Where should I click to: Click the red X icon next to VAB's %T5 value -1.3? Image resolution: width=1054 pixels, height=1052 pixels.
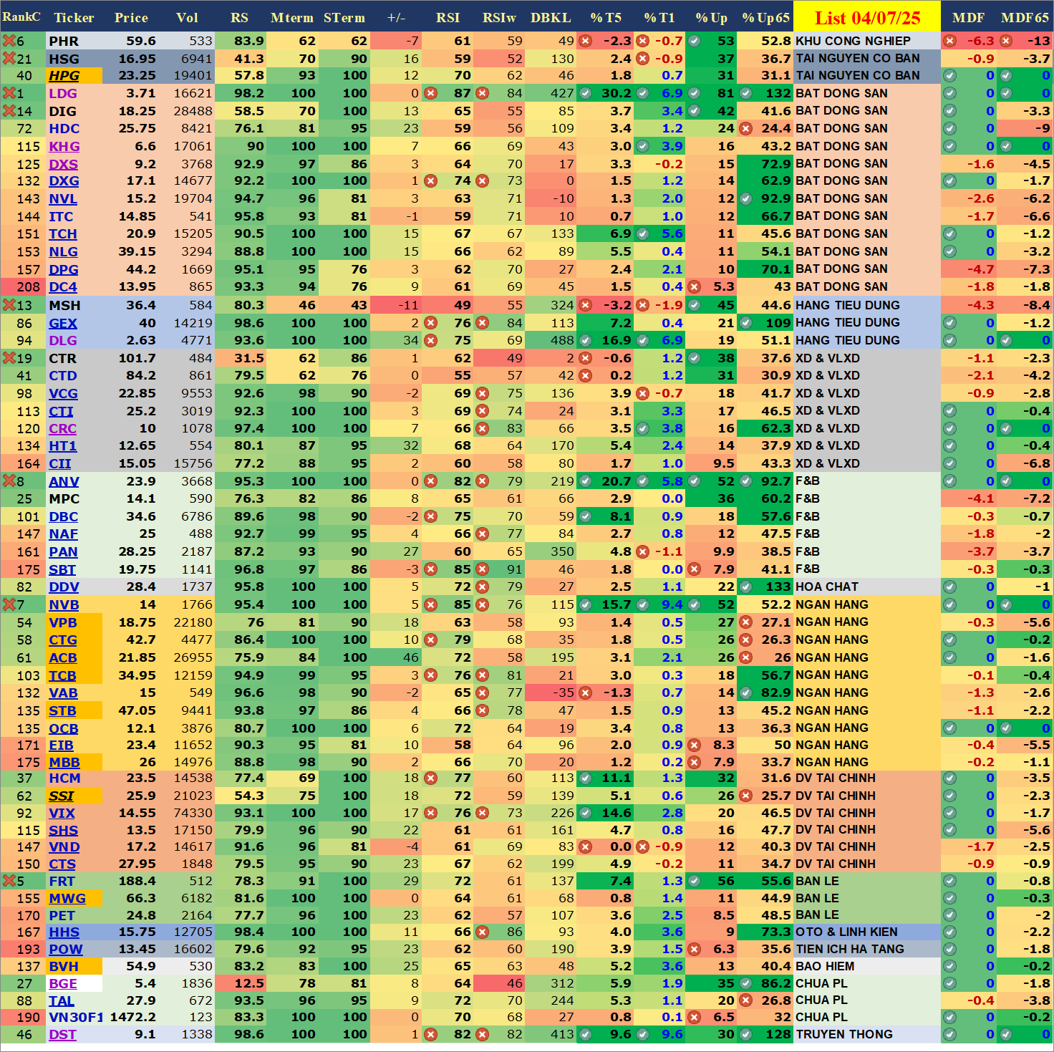coord(585,693)
